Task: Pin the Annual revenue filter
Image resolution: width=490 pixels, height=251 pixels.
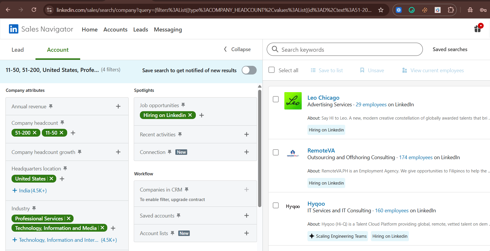Action: tap(51, 106)
